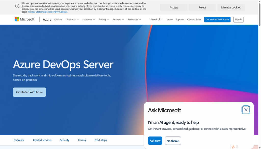Click the Sign in button

[238, 20]
